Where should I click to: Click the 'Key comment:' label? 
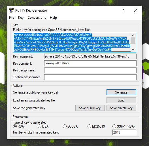click(x=22, y=64)
